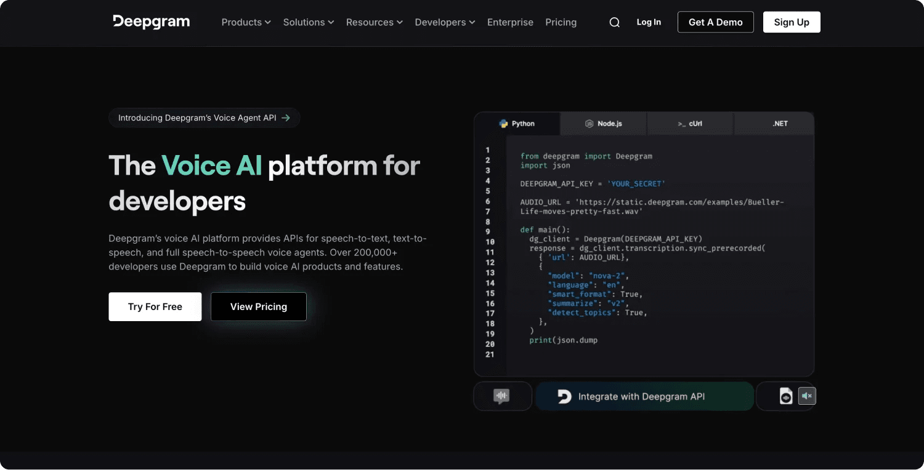Screen dimensions: 924x470
Task: Click the speech bubble waveform icon
Action: pyautogui.click(x=501, y=396)
